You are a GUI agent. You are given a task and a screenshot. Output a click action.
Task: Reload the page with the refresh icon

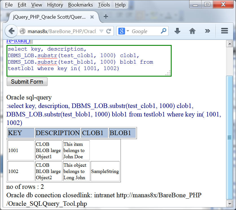click(x=108, y=31)
